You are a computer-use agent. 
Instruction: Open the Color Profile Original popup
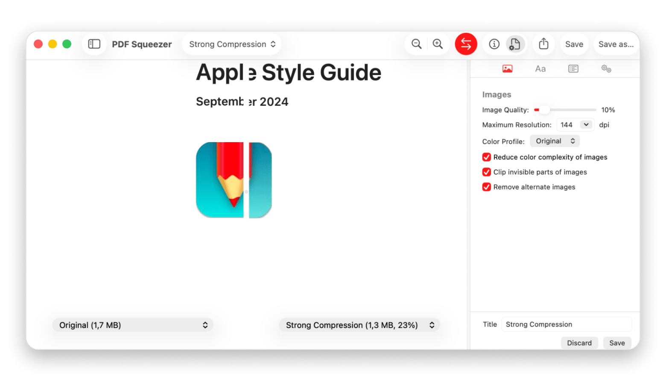555,141
